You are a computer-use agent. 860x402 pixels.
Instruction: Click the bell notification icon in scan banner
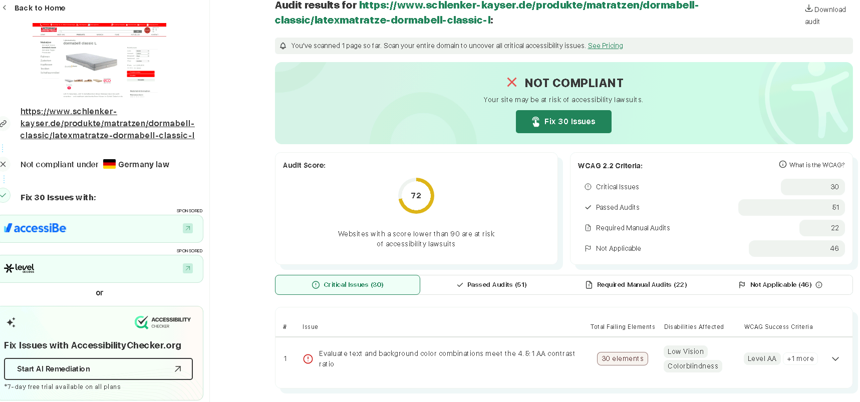click(x=283, y=46)
